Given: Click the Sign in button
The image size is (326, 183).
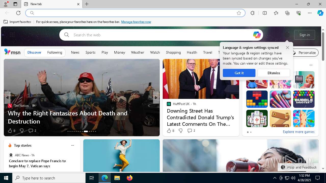Looking at the screenshot, I should [x=305, y=35].
